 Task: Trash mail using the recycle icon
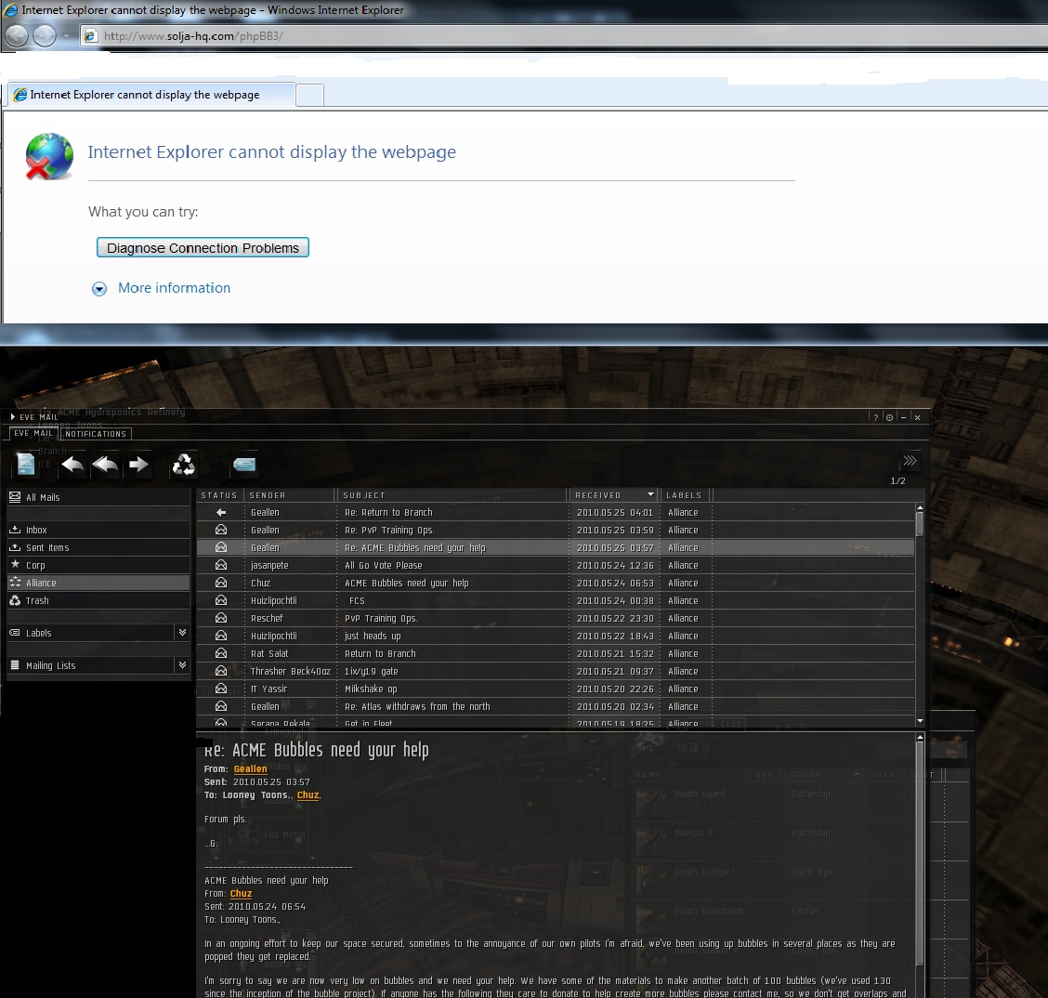(183, 464)
